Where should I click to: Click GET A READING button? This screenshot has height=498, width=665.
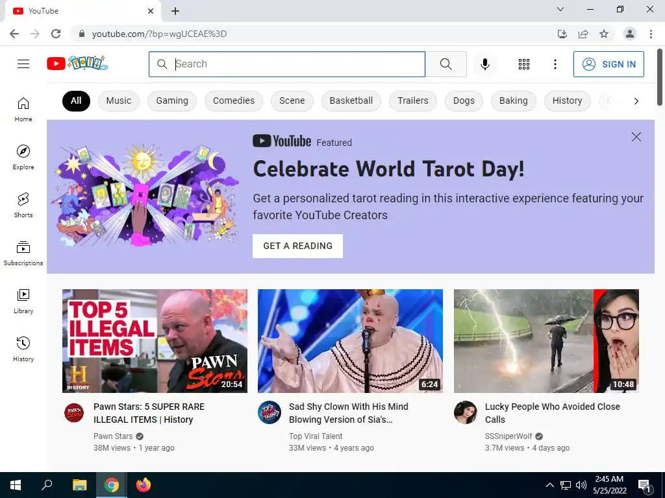[x=297, y=246]
